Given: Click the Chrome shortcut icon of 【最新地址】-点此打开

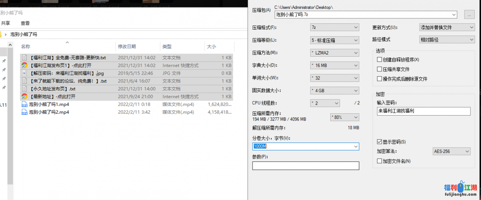Looking at the screenshot, I should 24,96.
